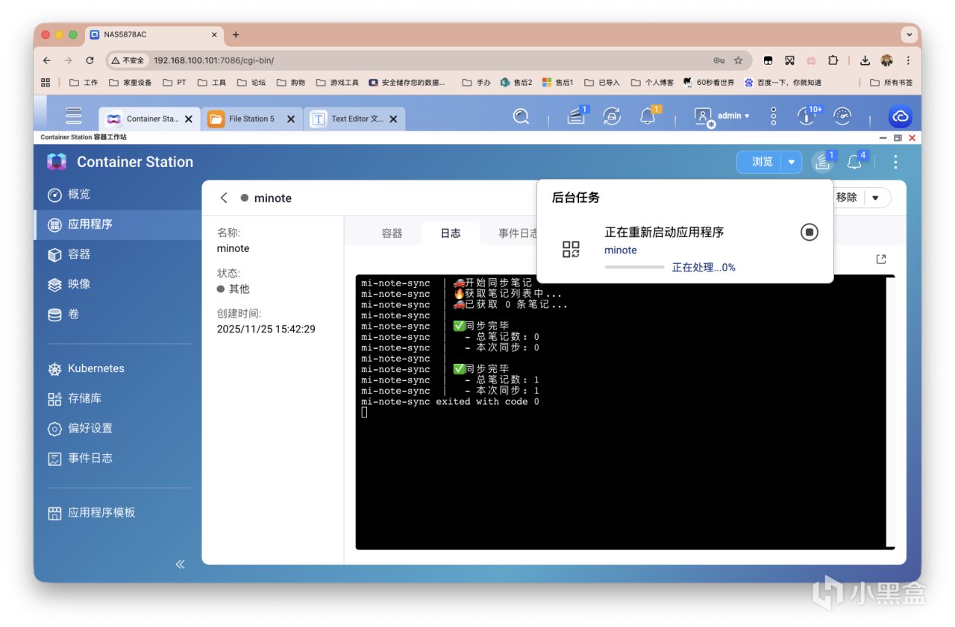Image resolution: width=955 pixels, height=627 pixels.
Task: Open the minote link in background tasks
Action: tap(621, 250)
